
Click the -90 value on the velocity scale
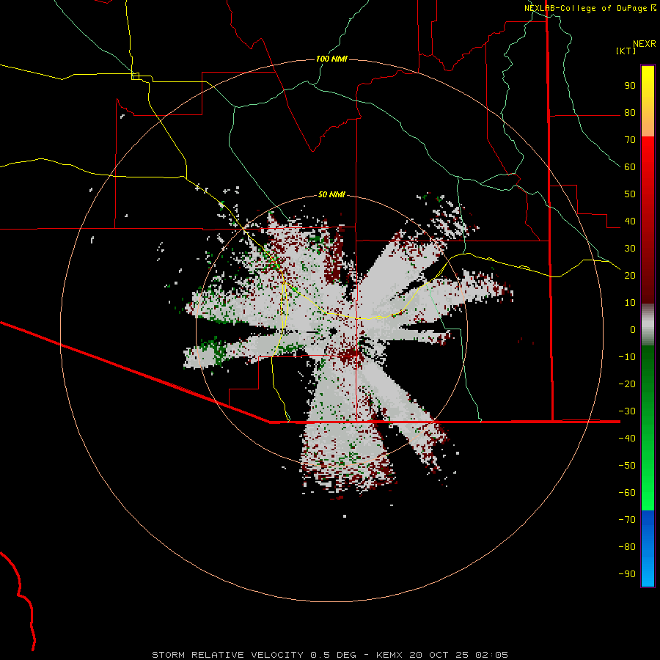[x=627, y=574]
